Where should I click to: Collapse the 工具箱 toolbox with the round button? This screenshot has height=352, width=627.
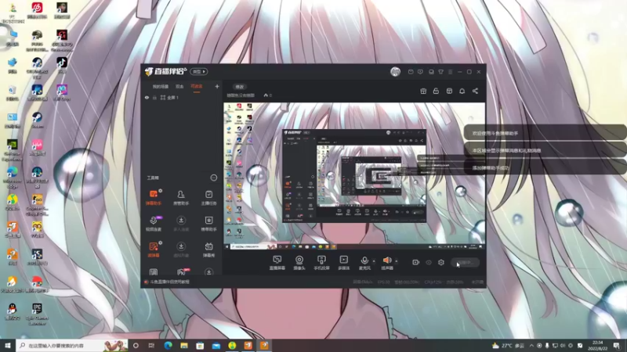click(x=213, y=178)
